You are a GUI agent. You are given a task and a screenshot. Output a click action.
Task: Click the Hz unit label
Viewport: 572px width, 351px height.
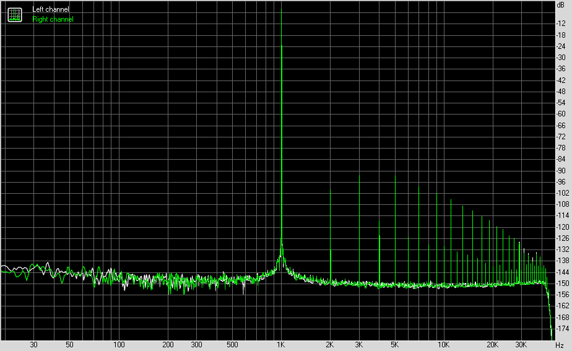coord(560,345)
